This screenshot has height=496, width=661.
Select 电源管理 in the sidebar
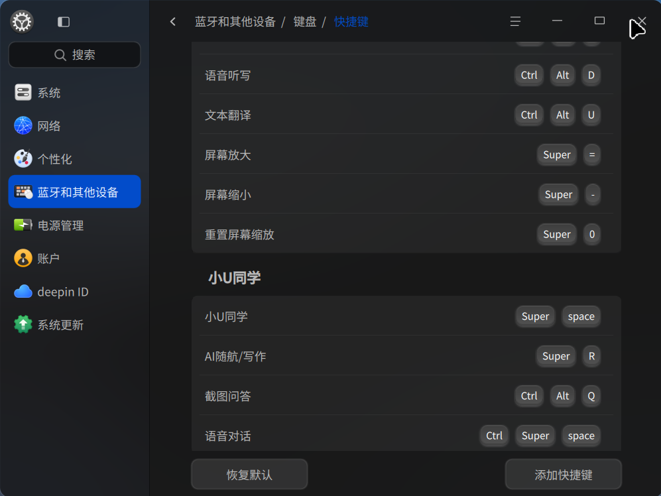tap(75, 225)
